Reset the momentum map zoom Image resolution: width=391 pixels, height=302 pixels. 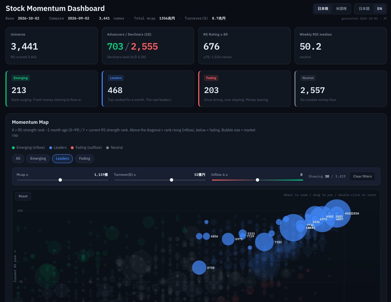tap(23, 196)
